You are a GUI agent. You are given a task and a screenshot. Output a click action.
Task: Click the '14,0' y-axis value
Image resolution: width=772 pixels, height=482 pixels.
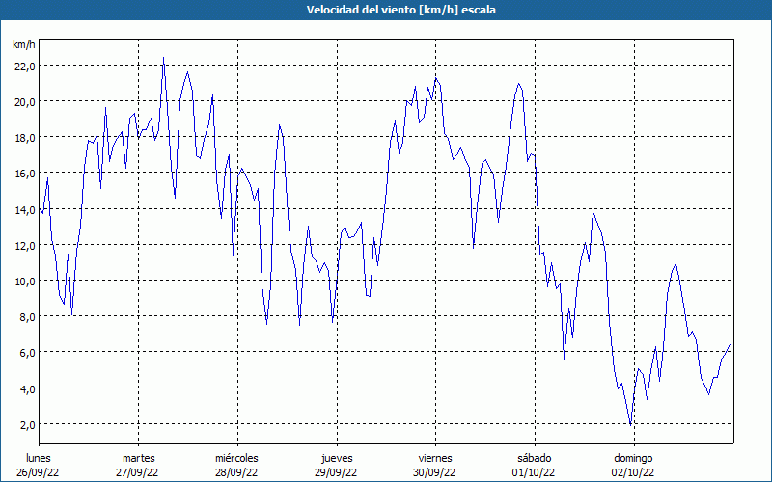25,209
